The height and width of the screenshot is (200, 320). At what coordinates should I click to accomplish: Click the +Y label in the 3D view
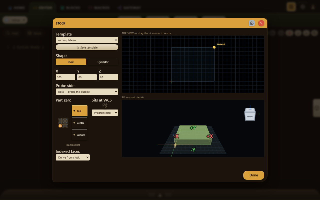click(x=193, y=128)
